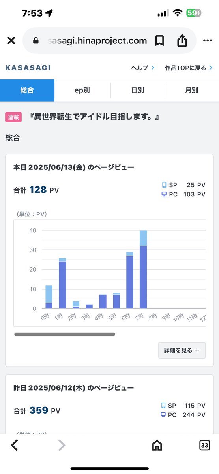Close the current browser tab with X
Viewport: 219px width, 474px height.
(11, 41)
